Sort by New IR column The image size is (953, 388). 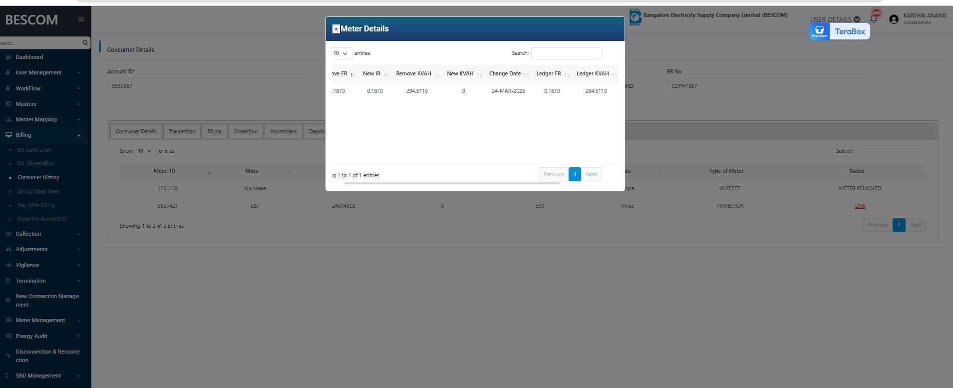(x=375, y=73)
